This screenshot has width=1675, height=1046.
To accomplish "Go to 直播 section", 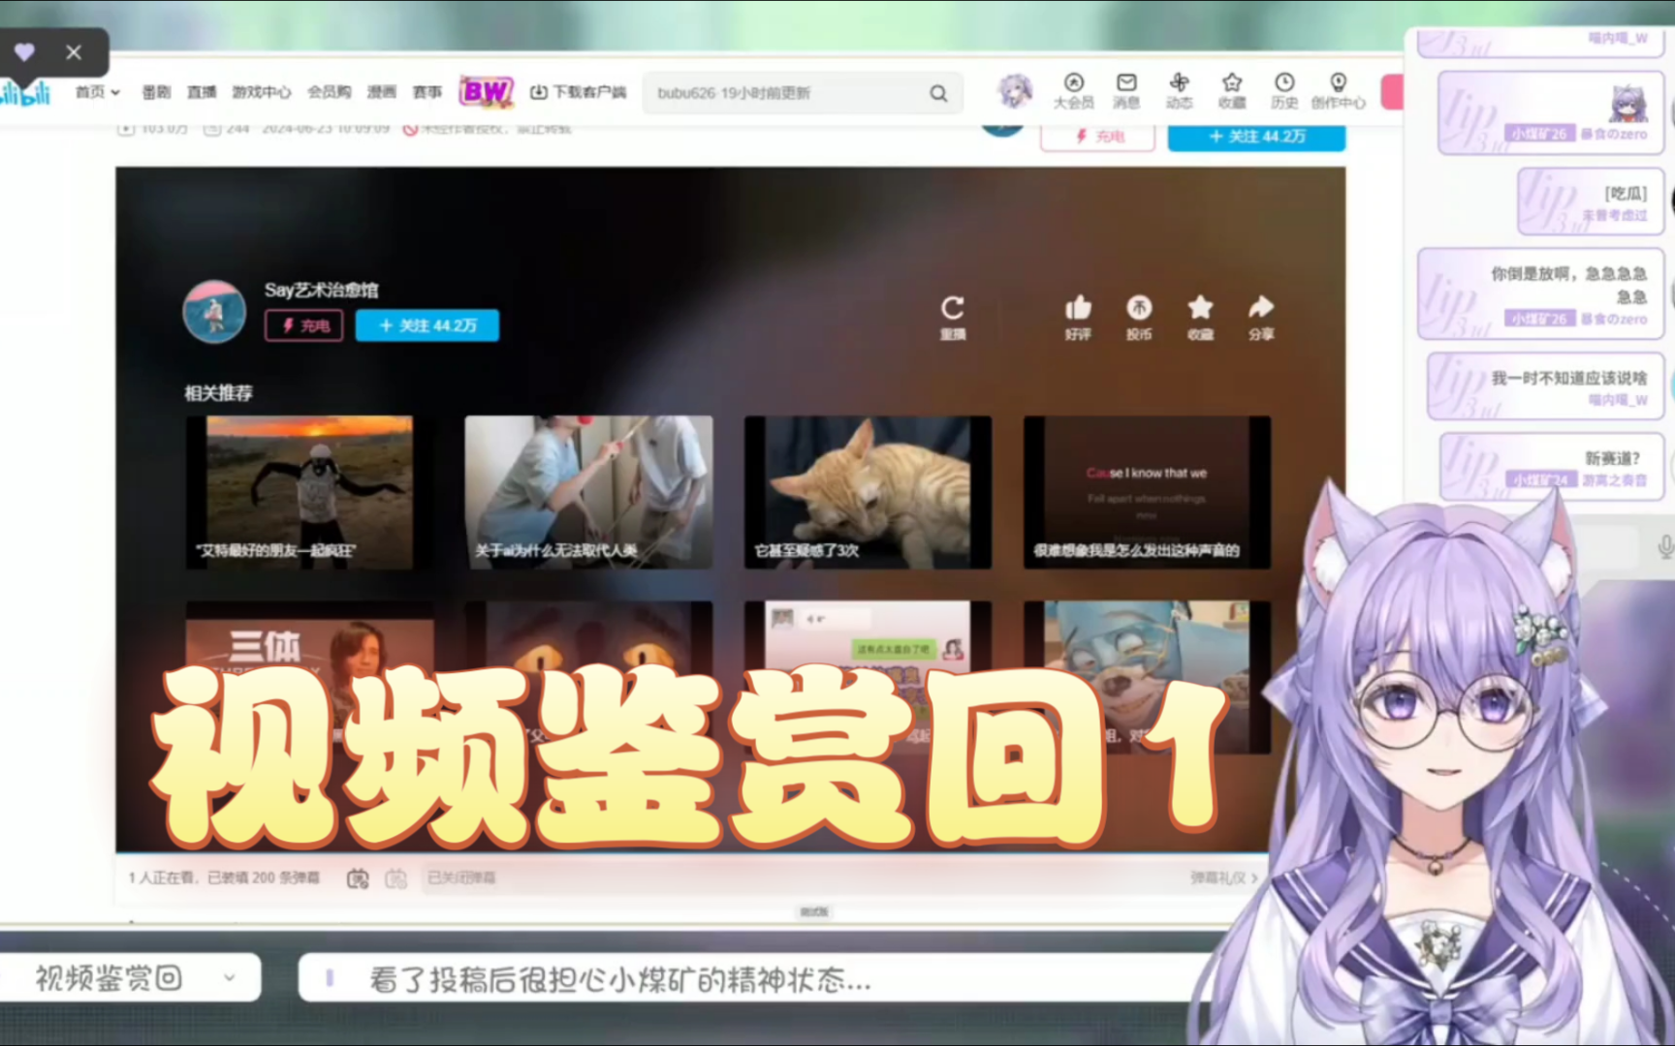I will [x=202, y=92].
